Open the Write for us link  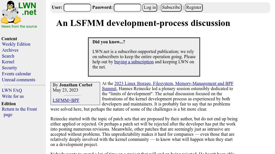[13, 96]
